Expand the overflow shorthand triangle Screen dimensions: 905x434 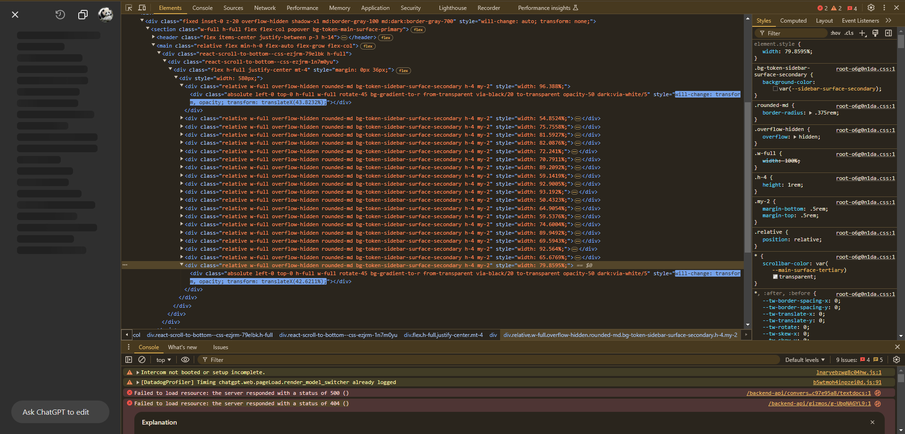795,137
